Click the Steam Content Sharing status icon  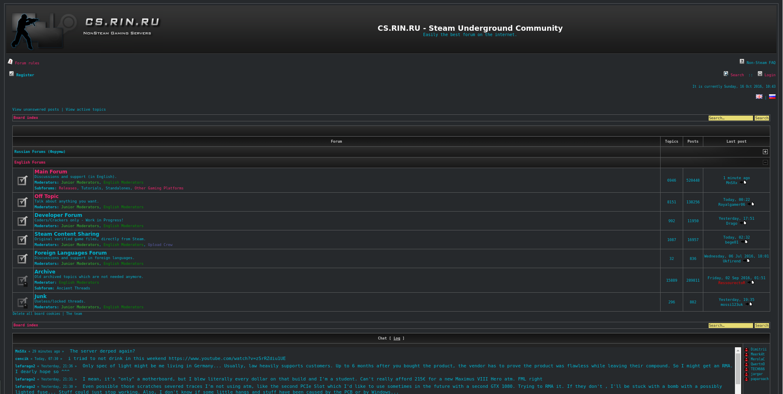[x=23, y=239]
